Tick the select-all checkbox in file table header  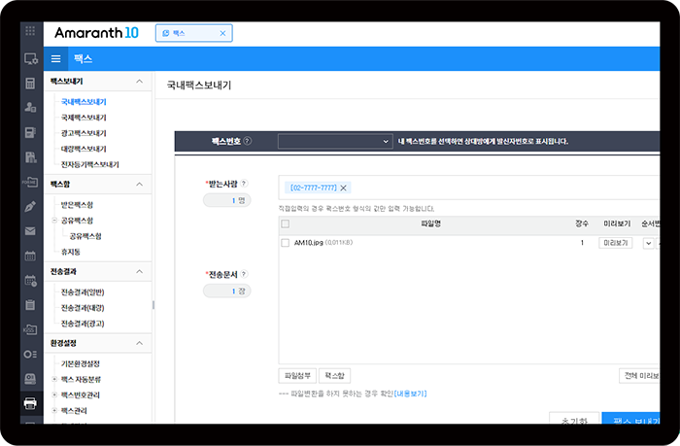[x=285, y=223]
